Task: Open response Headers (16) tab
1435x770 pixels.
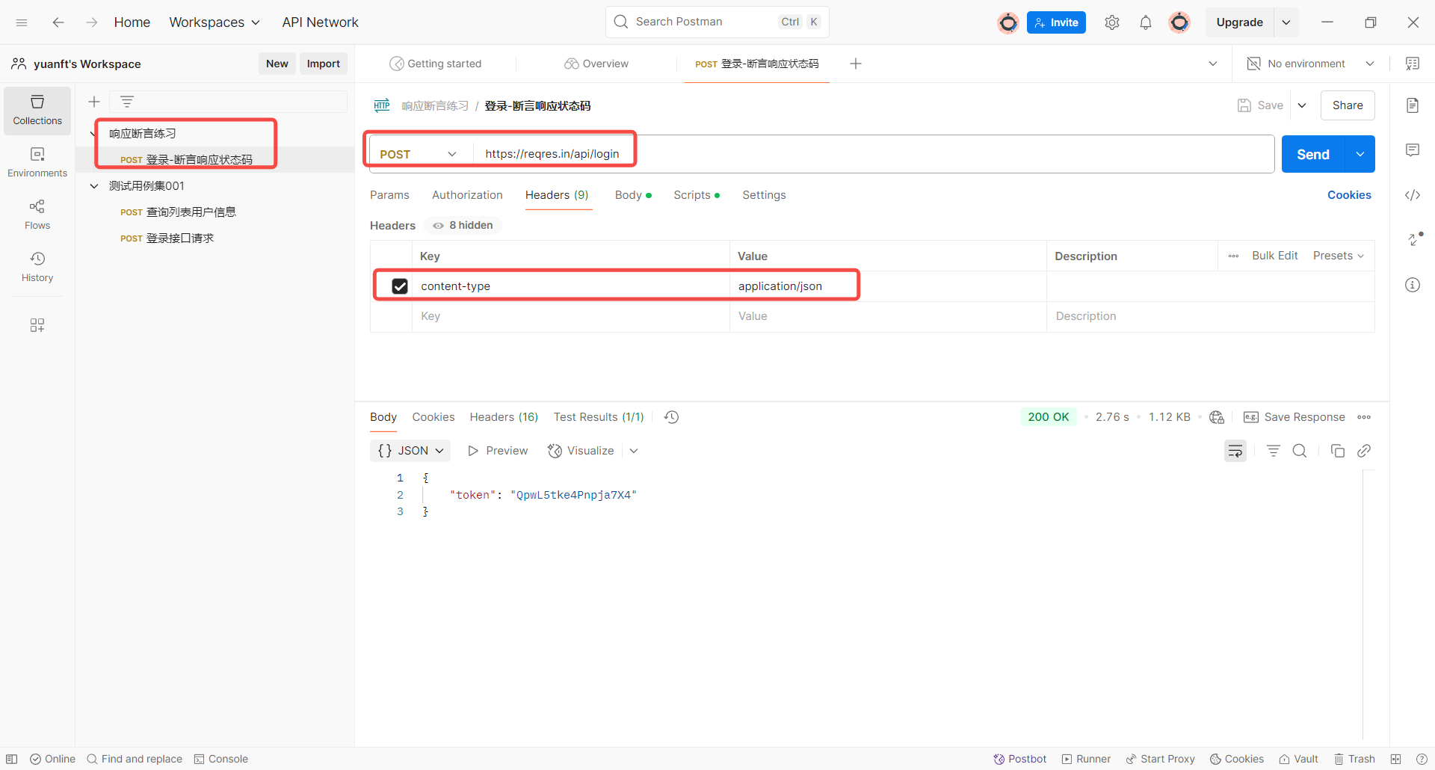Action: tap(504, 417)
